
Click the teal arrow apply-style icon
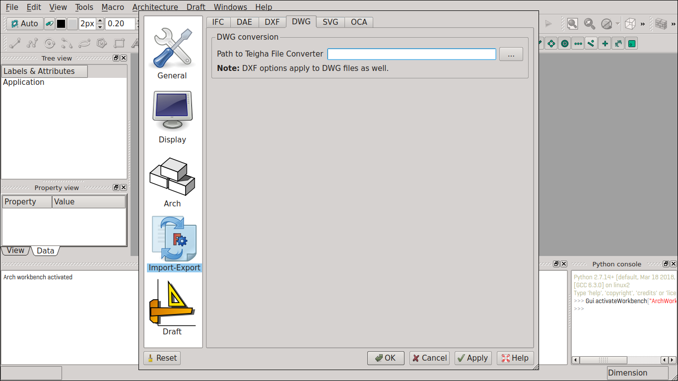[50, 23]
